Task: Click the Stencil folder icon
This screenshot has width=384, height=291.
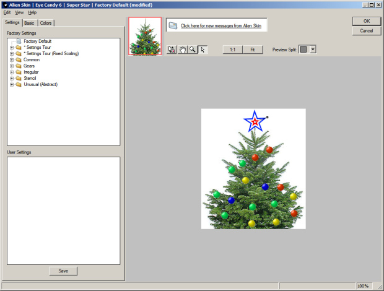Action: (19, 78)
